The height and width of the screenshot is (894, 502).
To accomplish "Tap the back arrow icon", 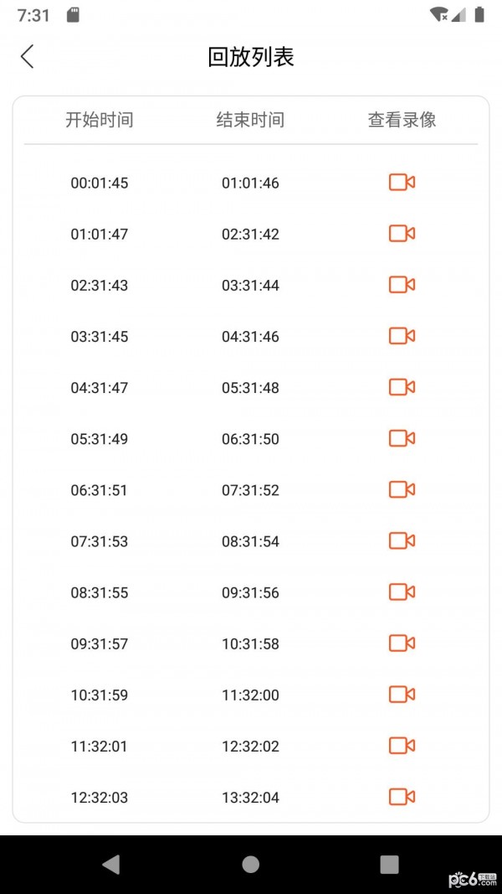I will (28, 57).
